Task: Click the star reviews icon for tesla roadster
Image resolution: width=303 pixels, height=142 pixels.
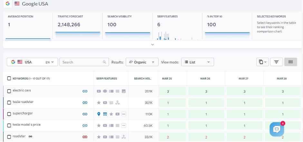Action: (99, 103)
